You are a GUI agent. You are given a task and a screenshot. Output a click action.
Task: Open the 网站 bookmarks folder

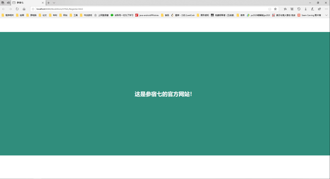(63, 15)
